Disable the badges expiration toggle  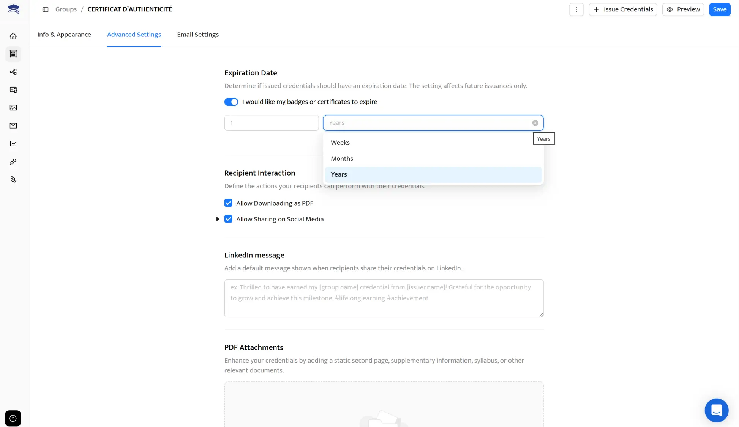231,102
